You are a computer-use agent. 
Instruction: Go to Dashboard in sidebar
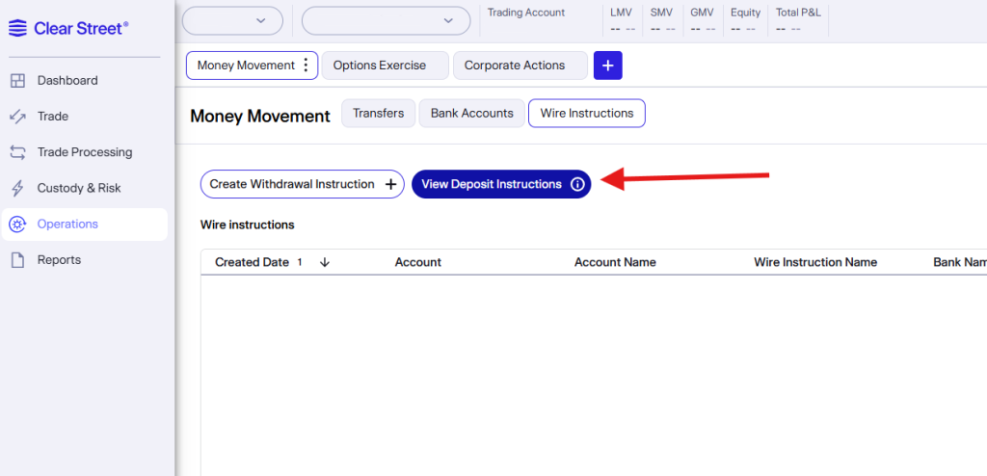tap(67, 81)
